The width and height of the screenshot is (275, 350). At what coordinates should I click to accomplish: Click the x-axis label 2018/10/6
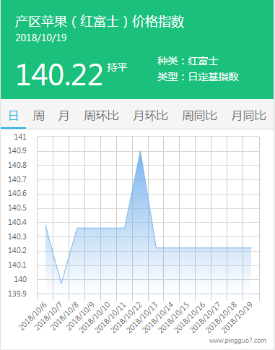(x=32, y=316)
